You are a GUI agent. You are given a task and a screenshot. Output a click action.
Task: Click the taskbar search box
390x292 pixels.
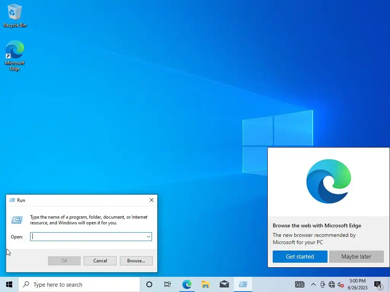coord(79,284)
